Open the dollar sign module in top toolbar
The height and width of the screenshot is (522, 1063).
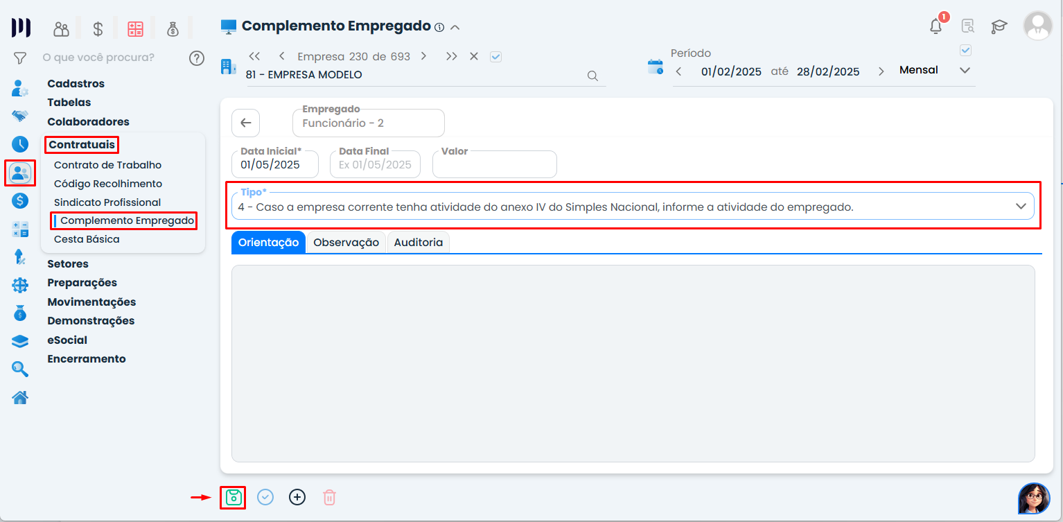click(98, 29)
